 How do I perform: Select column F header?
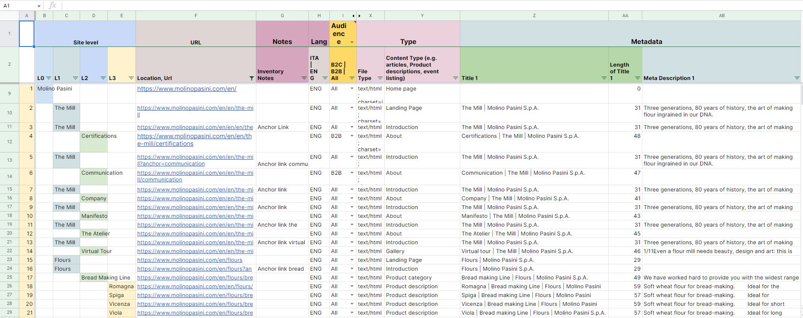click(x=196, y=16)
